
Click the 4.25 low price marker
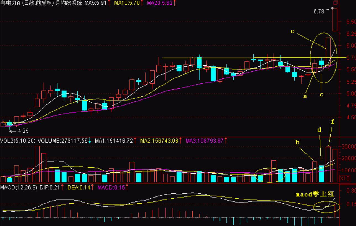point(23,131)
